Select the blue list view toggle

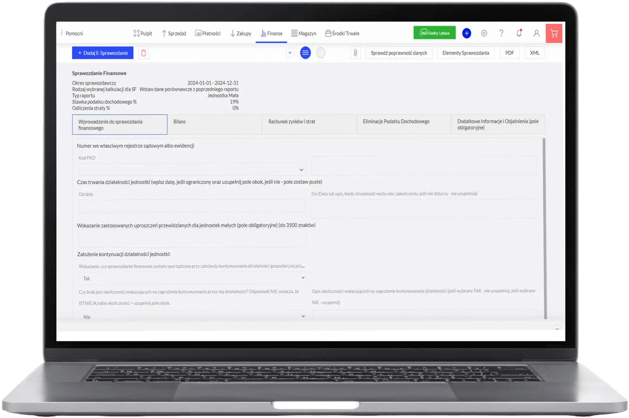pyautogui.click(x=305, y=53)
